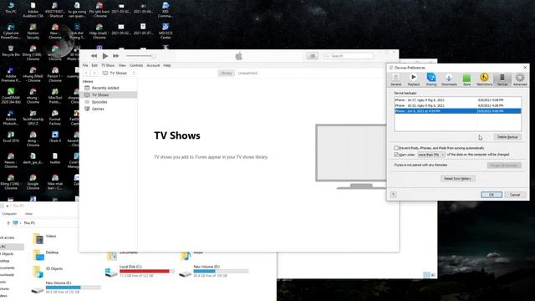This screenshot has width=535, height=301.
Task: Toggle the Warn when checkbox
Action: [396, 155]
